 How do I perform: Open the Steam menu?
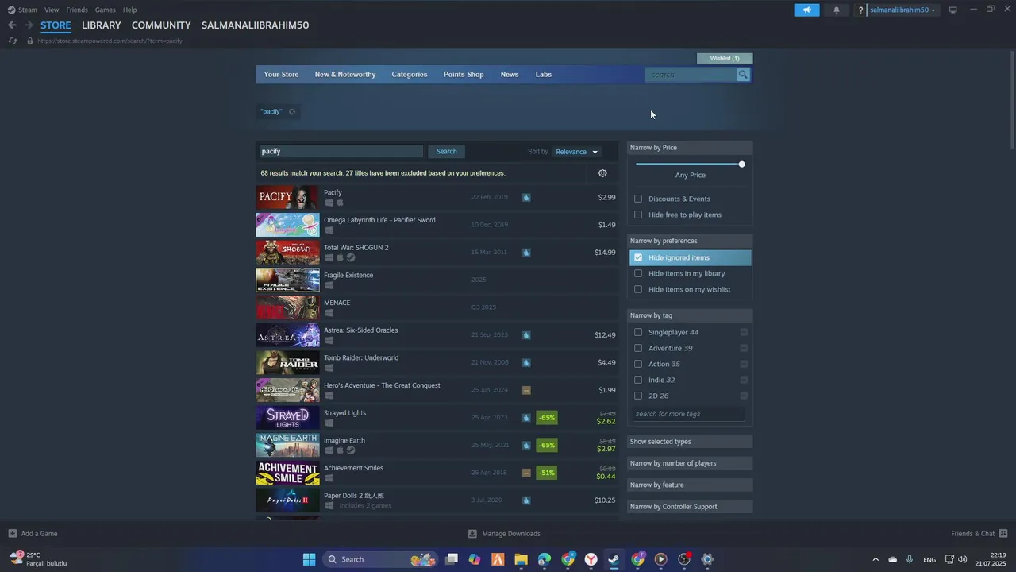tap(28, 10)
